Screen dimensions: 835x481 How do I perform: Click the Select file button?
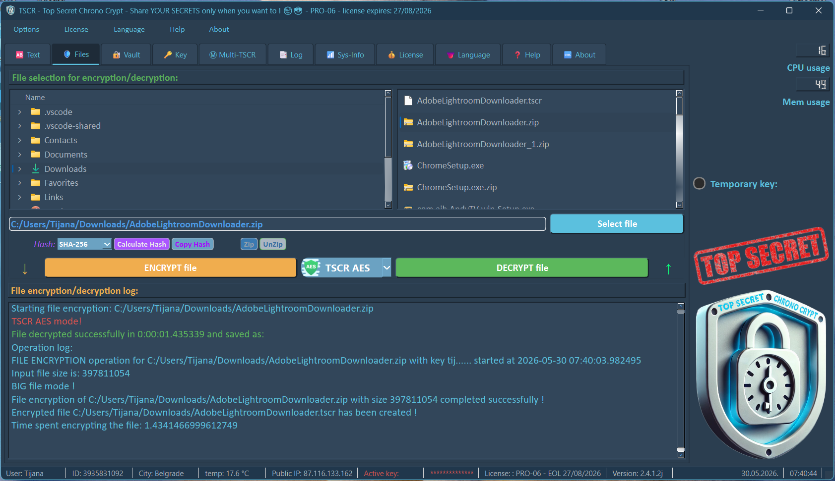point(617,224)
